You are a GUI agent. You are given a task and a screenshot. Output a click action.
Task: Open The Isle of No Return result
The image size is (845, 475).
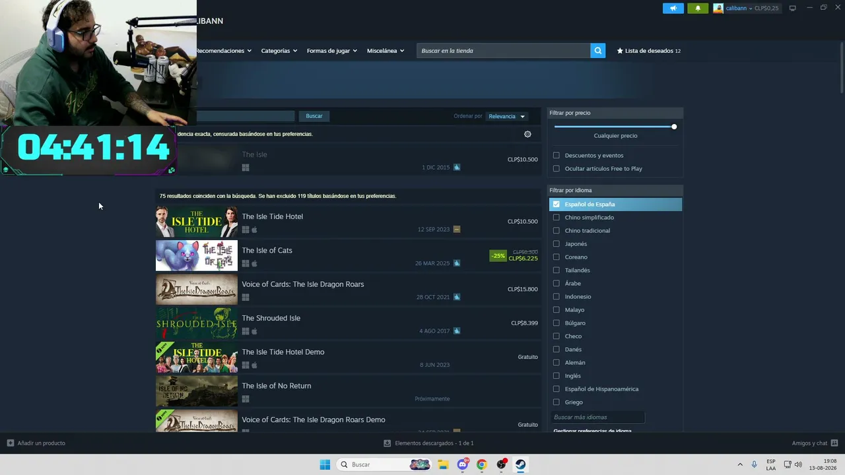(348, 391)
